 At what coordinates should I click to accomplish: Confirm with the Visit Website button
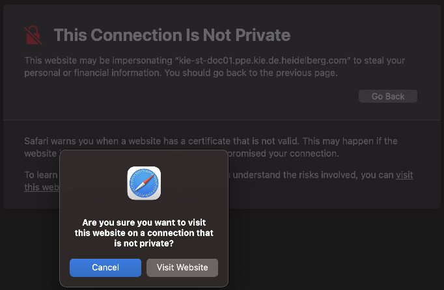coord(182,267)
